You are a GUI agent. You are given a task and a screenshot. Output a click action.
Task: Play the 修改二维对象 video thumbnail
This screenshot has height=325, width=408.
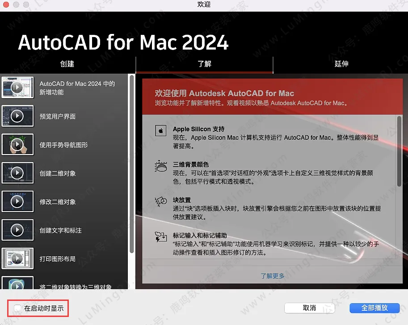(x=17, y=202)
